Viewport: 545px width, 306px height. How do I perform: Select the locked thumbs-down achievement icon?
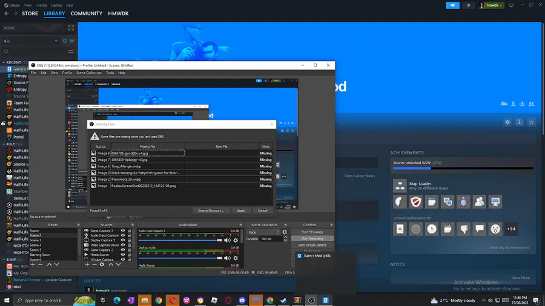tap(463, 229)
